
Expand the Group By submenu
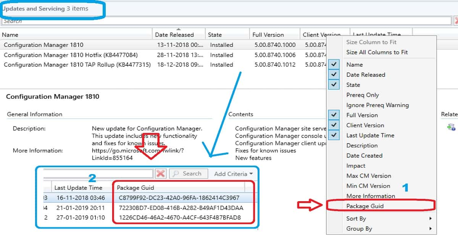382,229
